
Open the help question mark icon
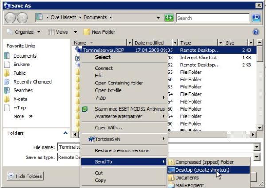[256, 32]
